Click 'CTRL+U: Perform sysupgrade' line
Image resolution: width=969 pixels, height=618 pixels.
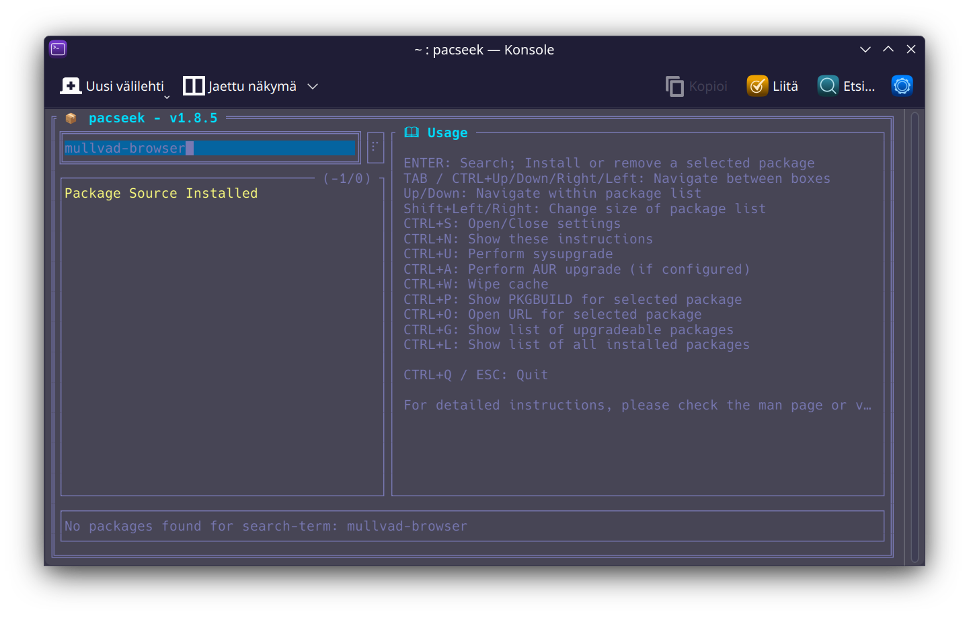tap(508, 254)
